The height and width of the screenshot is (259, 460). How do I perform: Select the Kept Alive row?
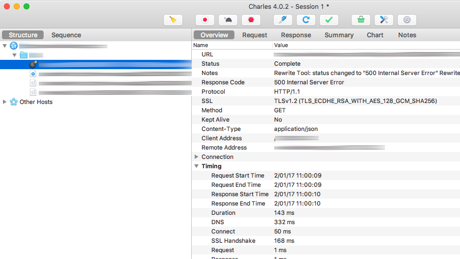(x=326, y=120)
